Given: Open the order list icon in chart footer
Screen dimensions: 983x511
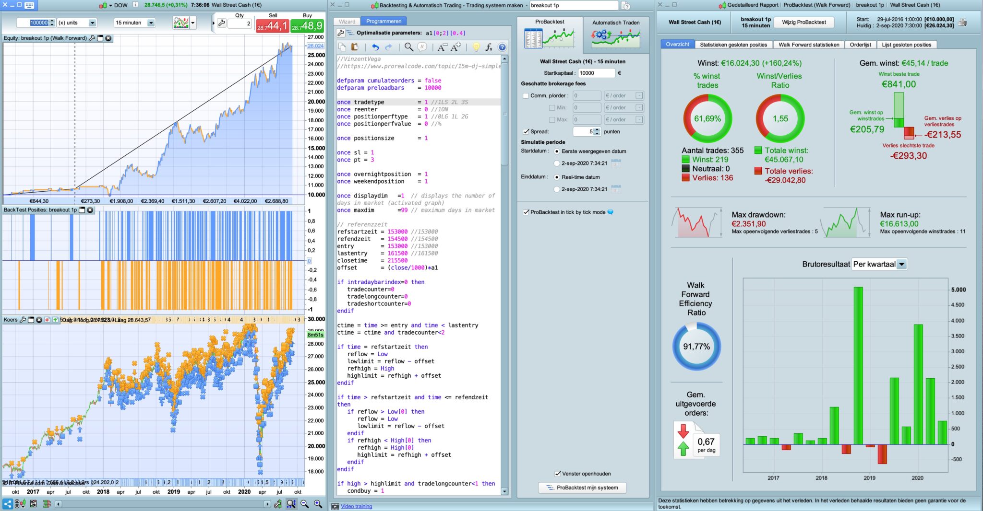Looking at the screenshot, I should pos(33,504).
